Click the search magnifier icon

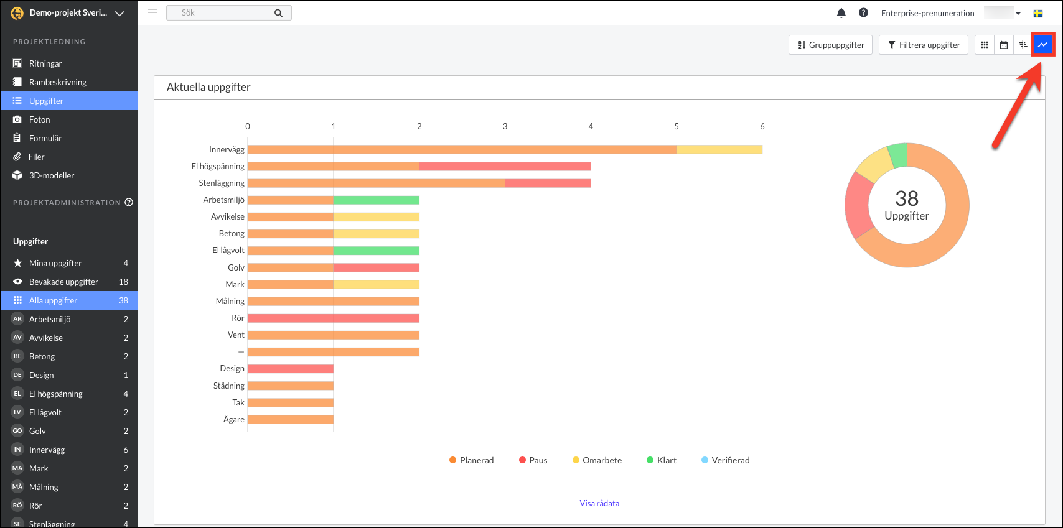[x=278, y=13]
